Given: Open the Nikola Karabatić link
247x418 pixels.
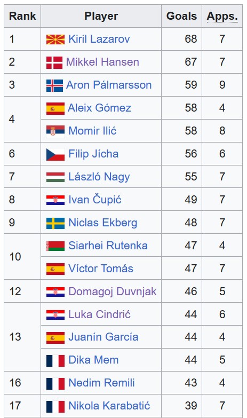Looking at the screenshot, I should tap(109, 406).
